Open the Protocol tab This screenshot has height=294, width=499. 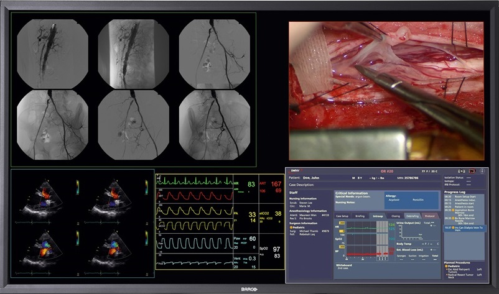click(431, 216)
